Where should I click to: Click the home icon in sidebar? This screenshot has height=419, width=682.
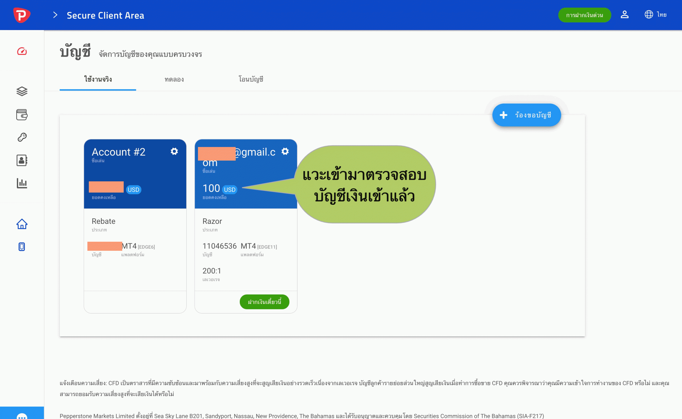22,224
